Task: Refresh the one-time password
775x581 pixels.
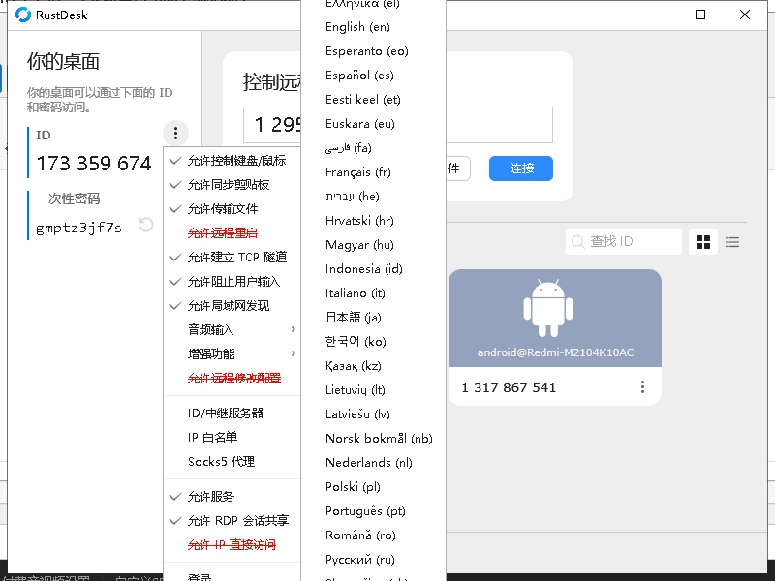Action: pyautogui.click(x=146, y=225)
